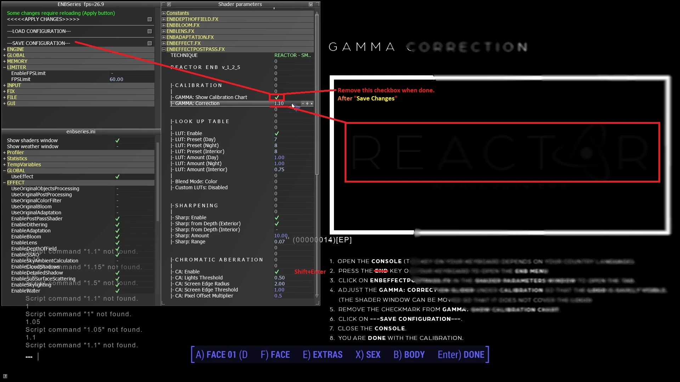Collapse the LIMITER category

tap(5, 68)
